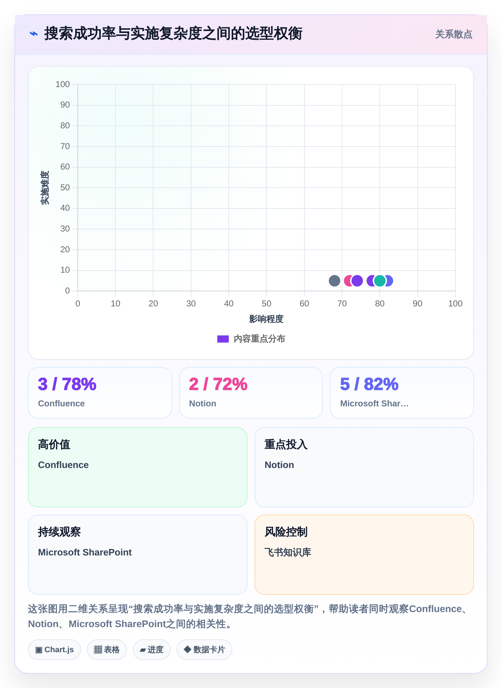Click the blue lightning icon beside the title
Image resolution: width=502 pixels, height=688 pixels.
34,34
